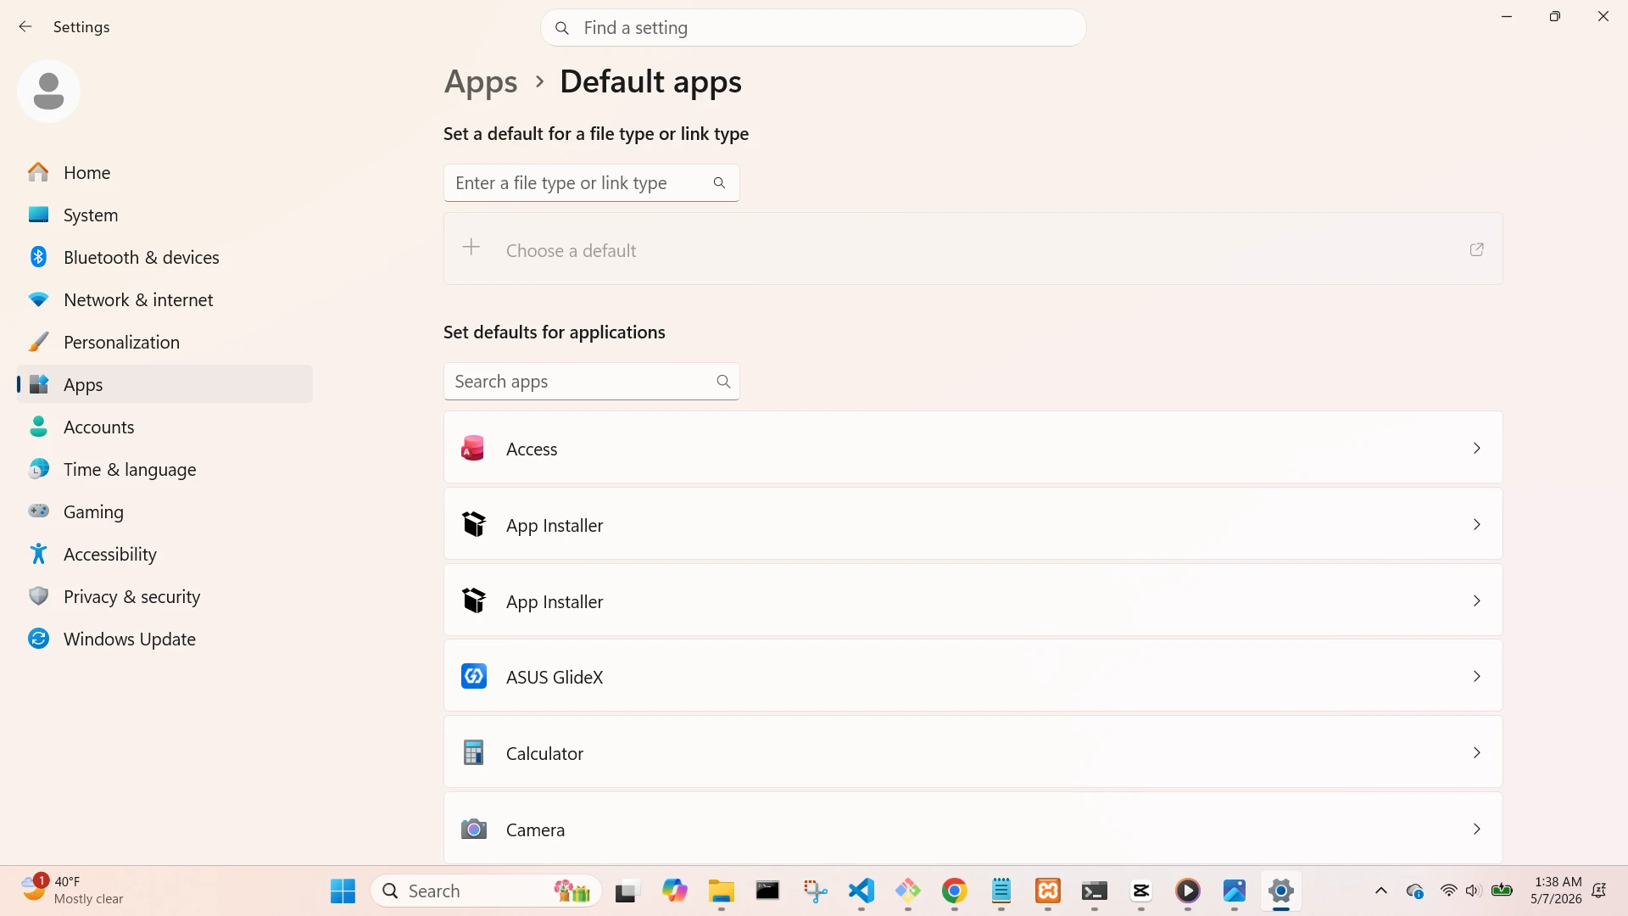Click the OneDrive cloud tray icon
Screen dimensions: 1628x916
tap(1414, 891)
